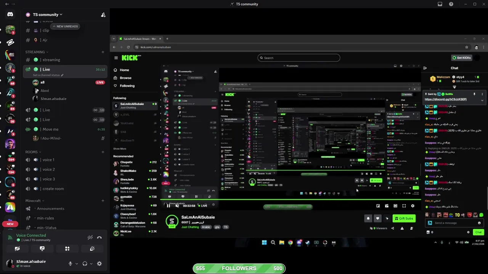The image size is (488, 274).
Task: Open Move me voice channel
Action: pos(65,129)
